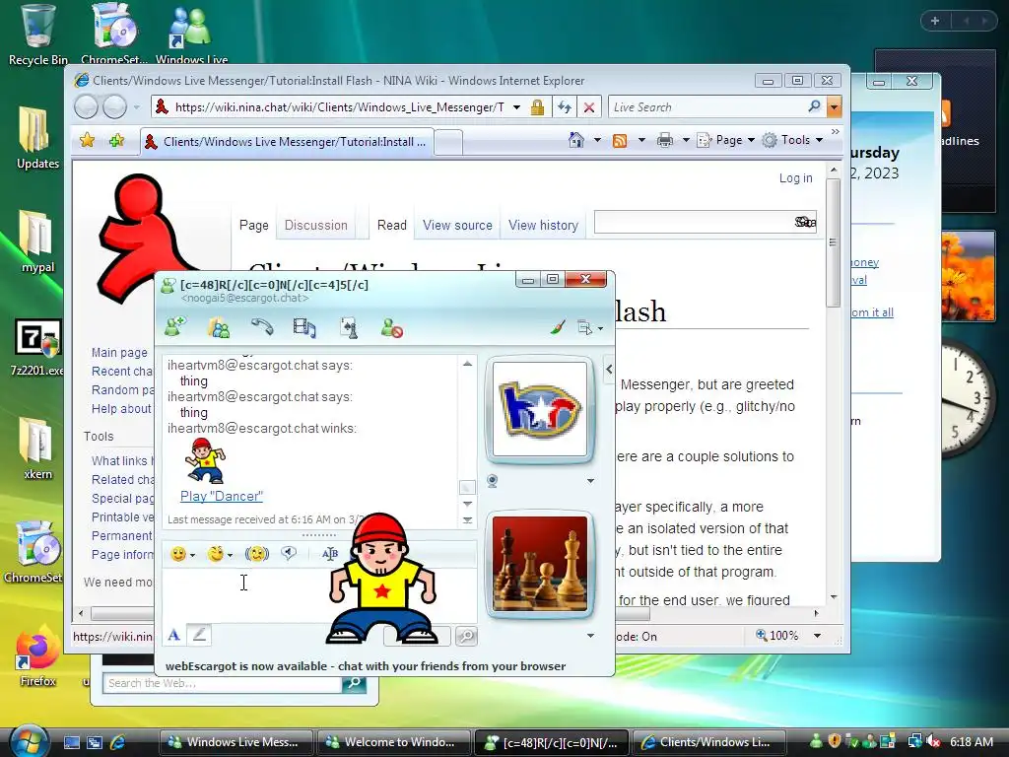
Task: Switch to the wiki Discussion tab
Action: 316,226
